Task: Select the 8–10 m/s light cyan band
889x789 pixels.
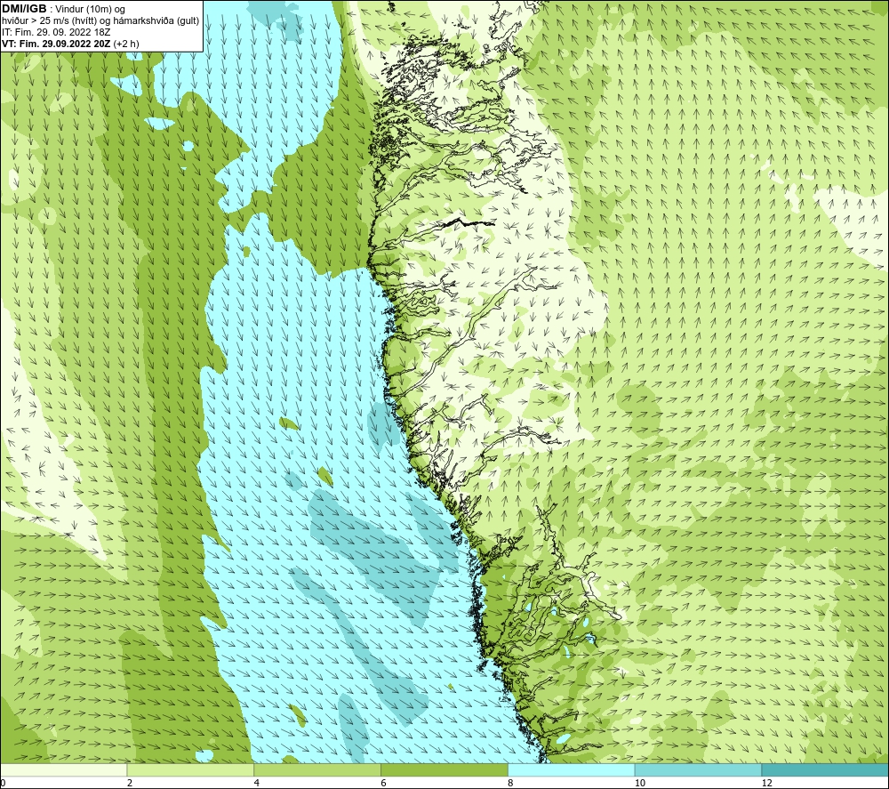Action: coord(572,769)
